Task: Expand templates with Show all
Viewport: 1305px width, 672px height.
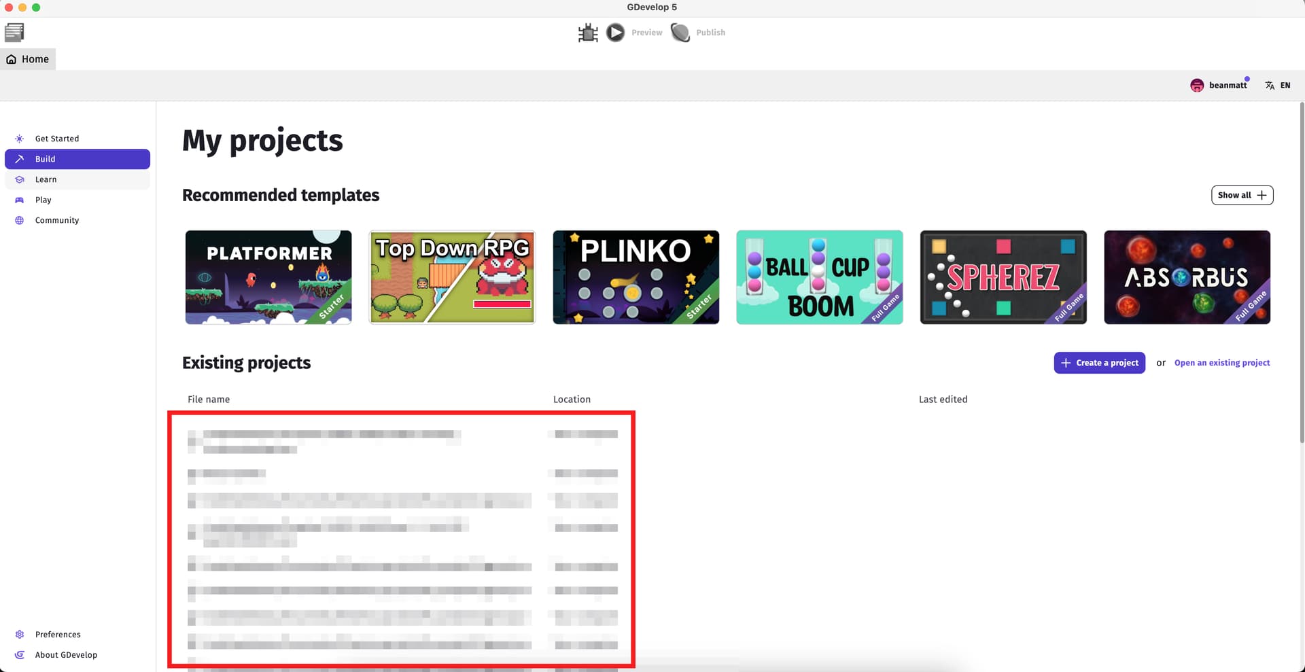Action: coord(1242,195)
